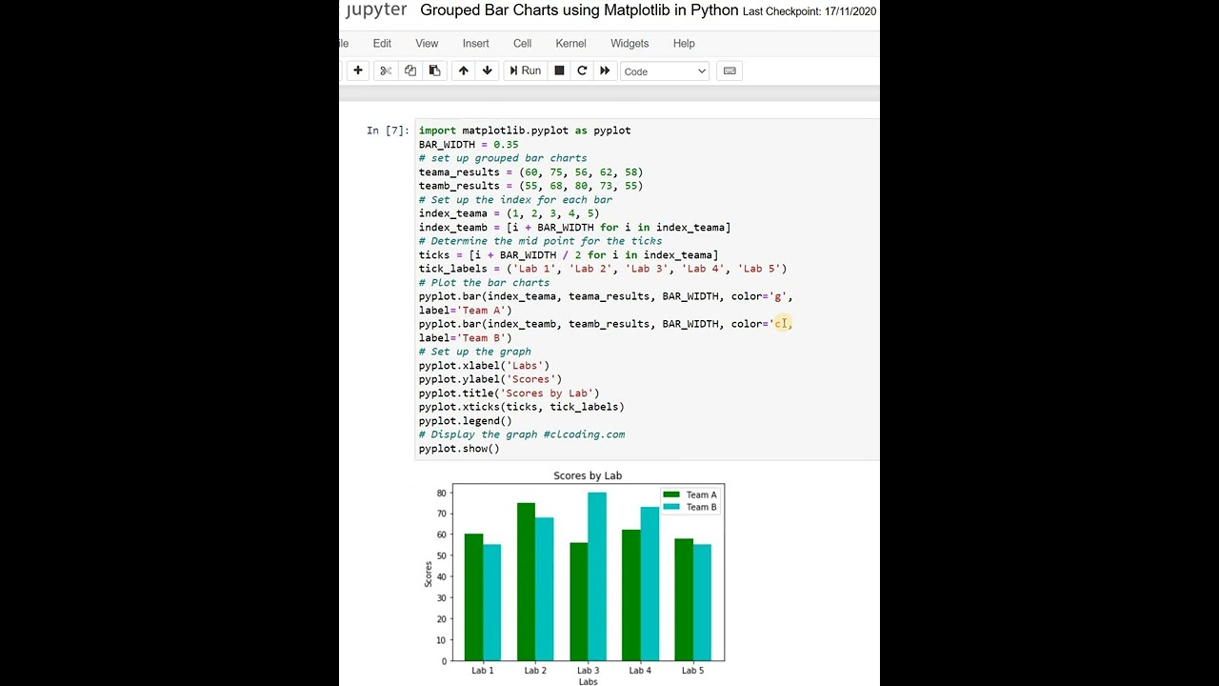Open the Widgets menu

[x=629, y=44]
